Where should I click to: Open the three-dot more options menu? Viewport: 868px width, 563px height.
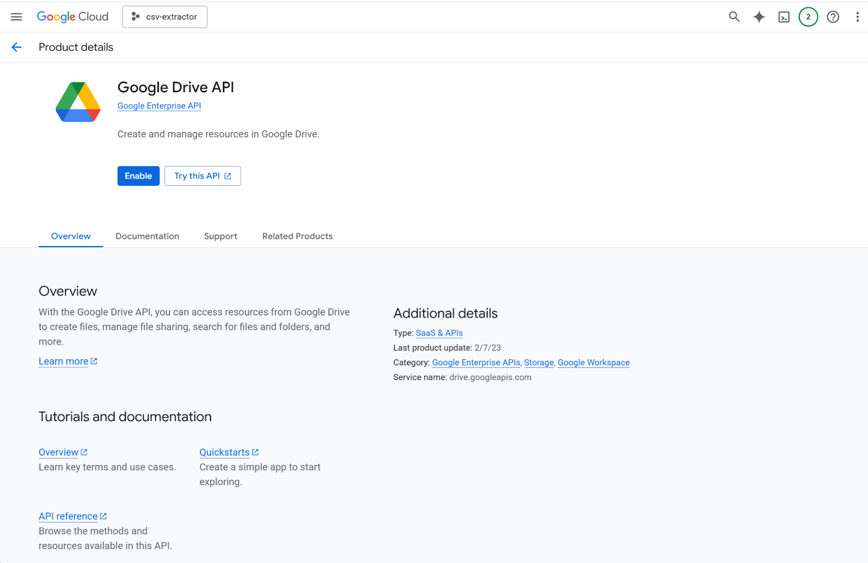857,17
